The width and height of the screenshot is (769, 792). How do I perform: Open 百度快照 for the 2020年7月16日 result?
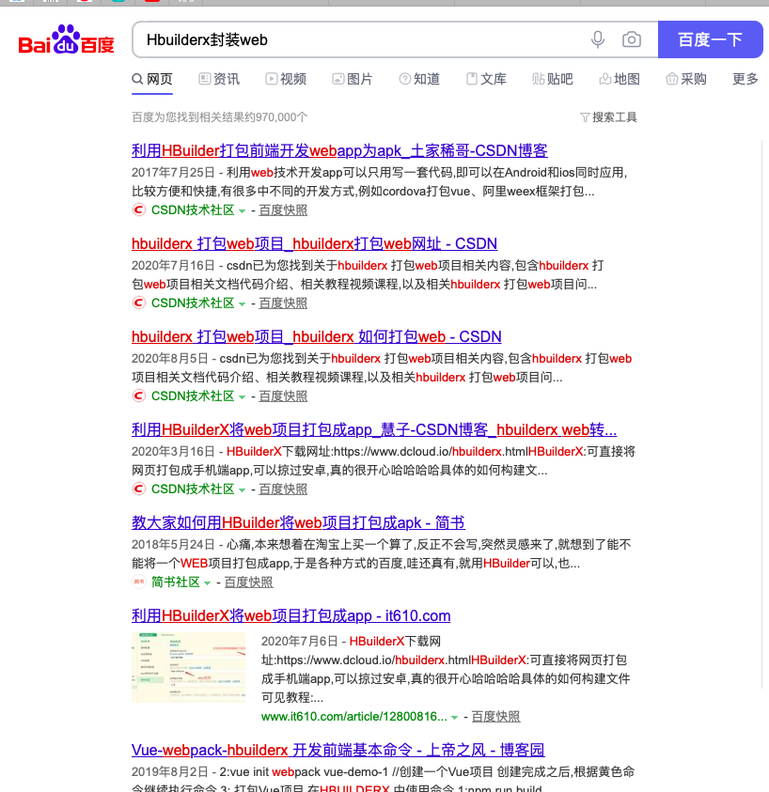(283, 303)
